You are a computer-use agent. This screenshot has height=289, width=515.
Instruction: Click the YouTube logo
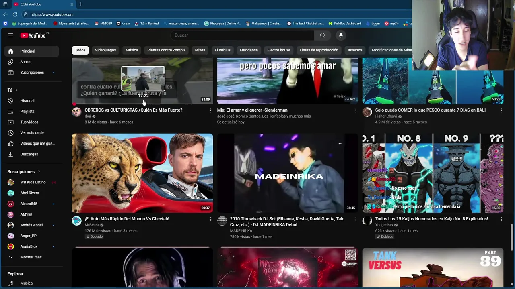pyautogui.click(x=33, y=35)
